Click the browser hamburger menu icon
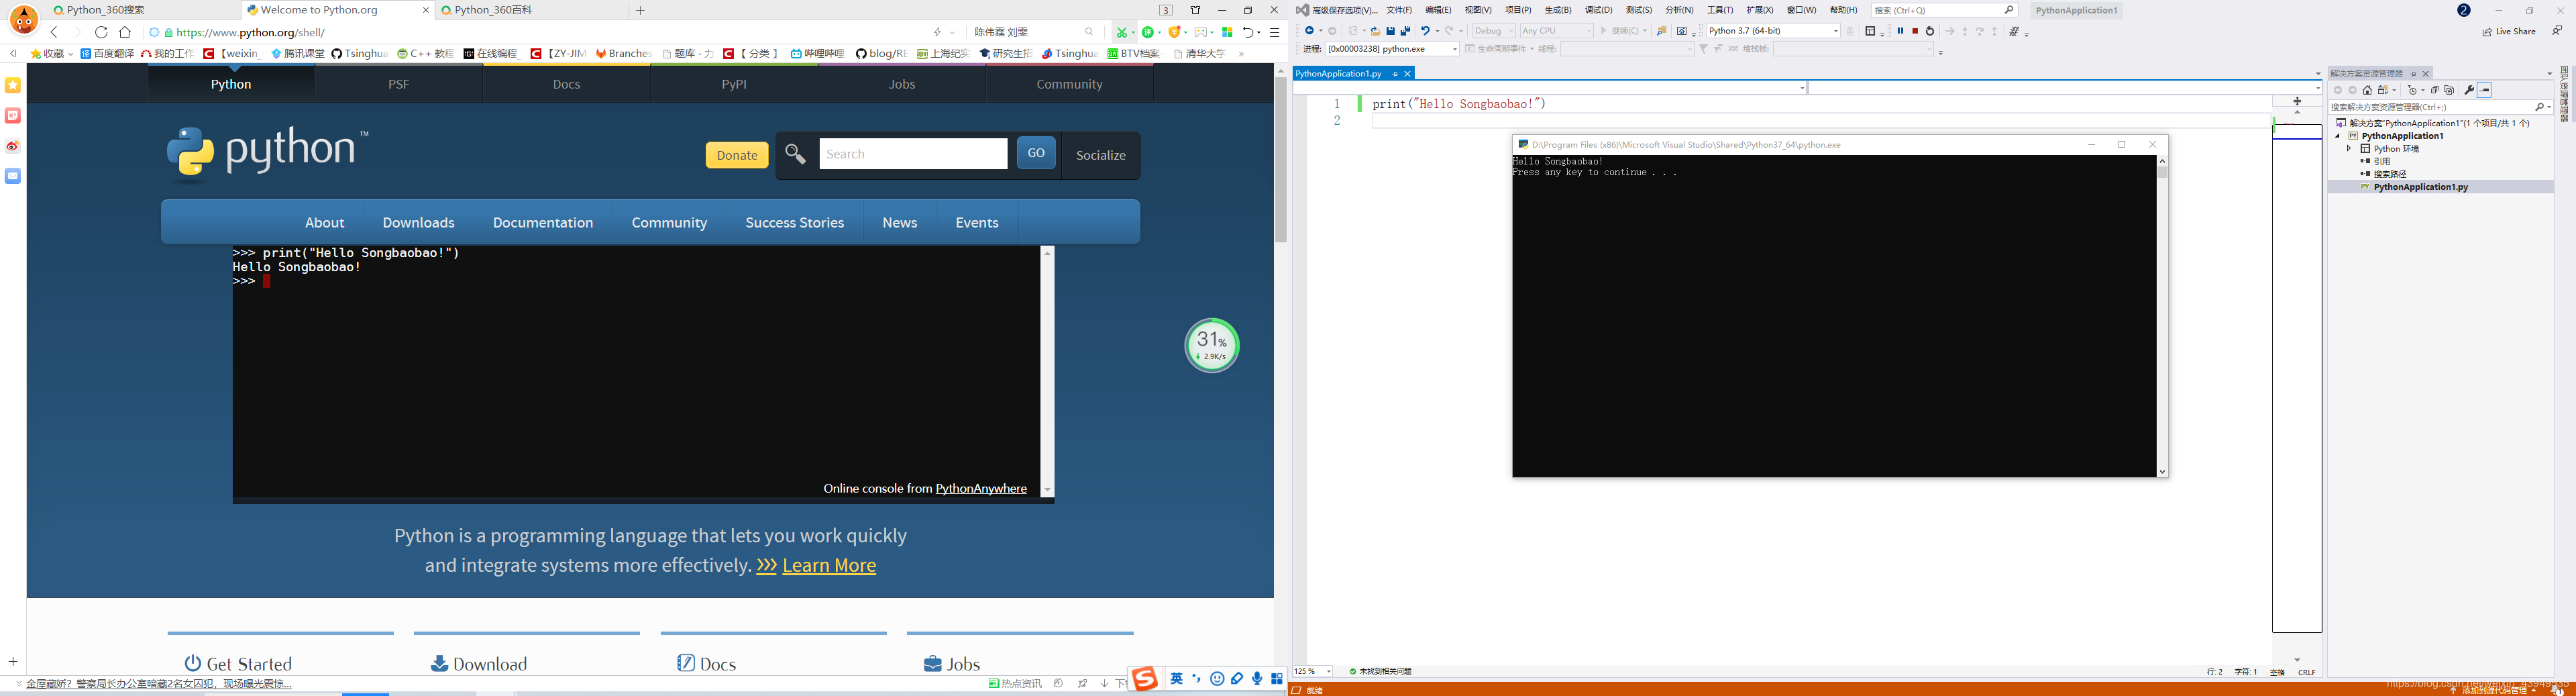The height and width of the screenshot is (696, 2576). pos(1274,32)
